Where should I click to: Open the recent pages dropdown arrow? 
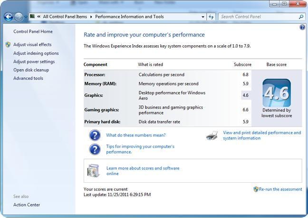click(26, 17)
